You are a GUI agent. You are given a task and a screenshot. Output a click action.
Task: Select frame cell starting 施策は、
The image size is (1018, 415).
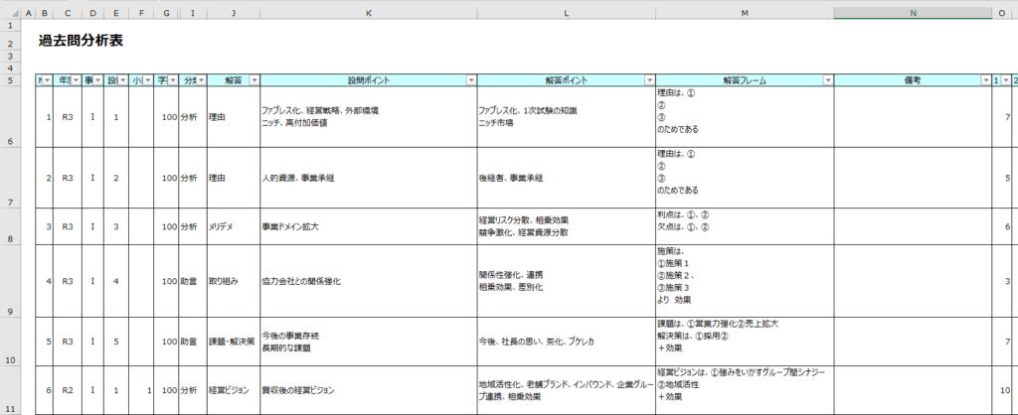[745, 281]
